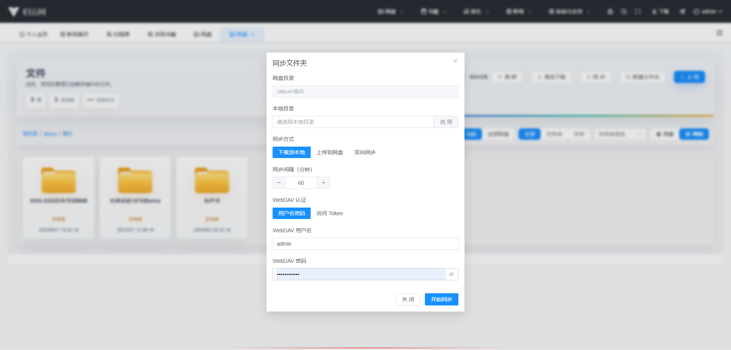Switch WebDAV auth to 访问 Token
This screenshot has height=350, width=731.
coord(329,213)
